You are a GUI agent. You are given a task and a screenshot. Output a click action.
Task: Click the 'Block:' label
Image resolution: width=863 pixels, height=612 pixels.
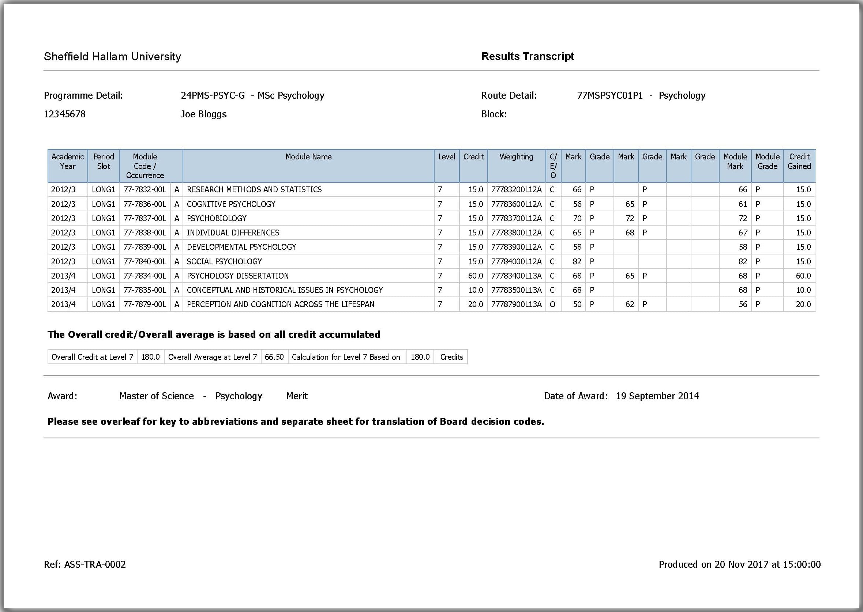494,114
